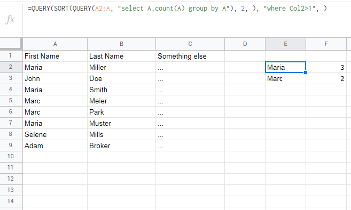Select 'Maria' in row 2 of column A
Viewport: 351px width, 210px height.
point(55,67)
